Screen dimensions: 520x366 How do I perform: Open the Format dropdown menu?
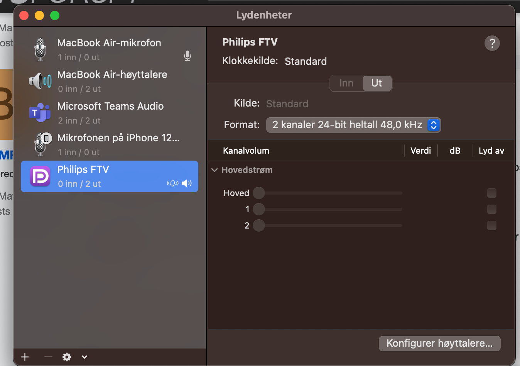353,125
